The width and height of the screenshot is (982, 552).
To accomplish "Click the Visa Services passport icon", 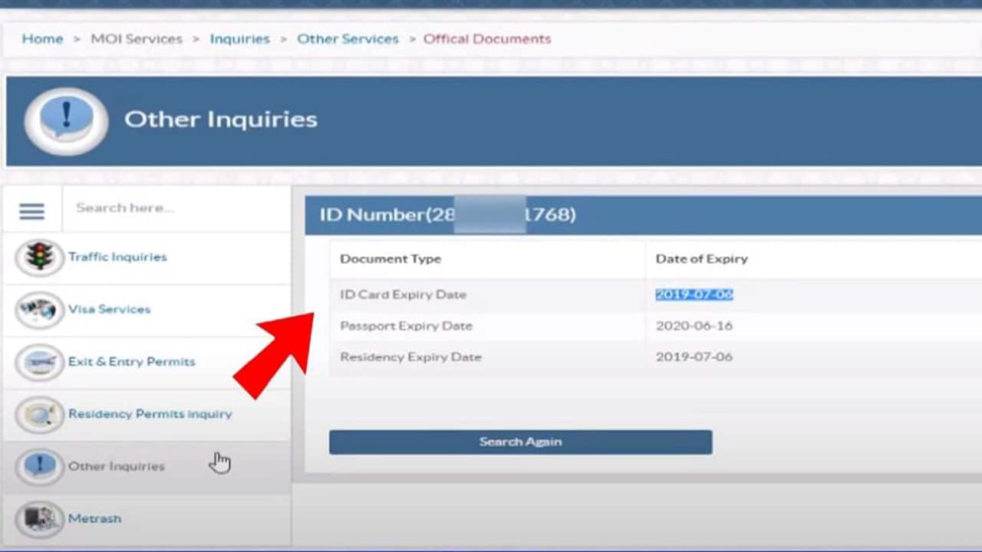I will pos(39,310).
